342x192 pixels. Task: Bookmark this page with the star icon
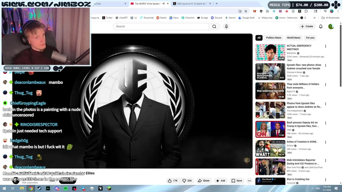tap(246, 11)
